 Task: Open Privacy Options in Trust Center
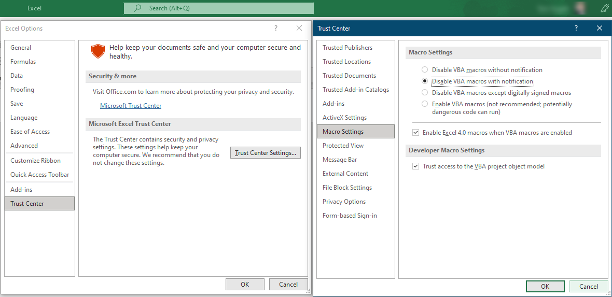(356, 202)
